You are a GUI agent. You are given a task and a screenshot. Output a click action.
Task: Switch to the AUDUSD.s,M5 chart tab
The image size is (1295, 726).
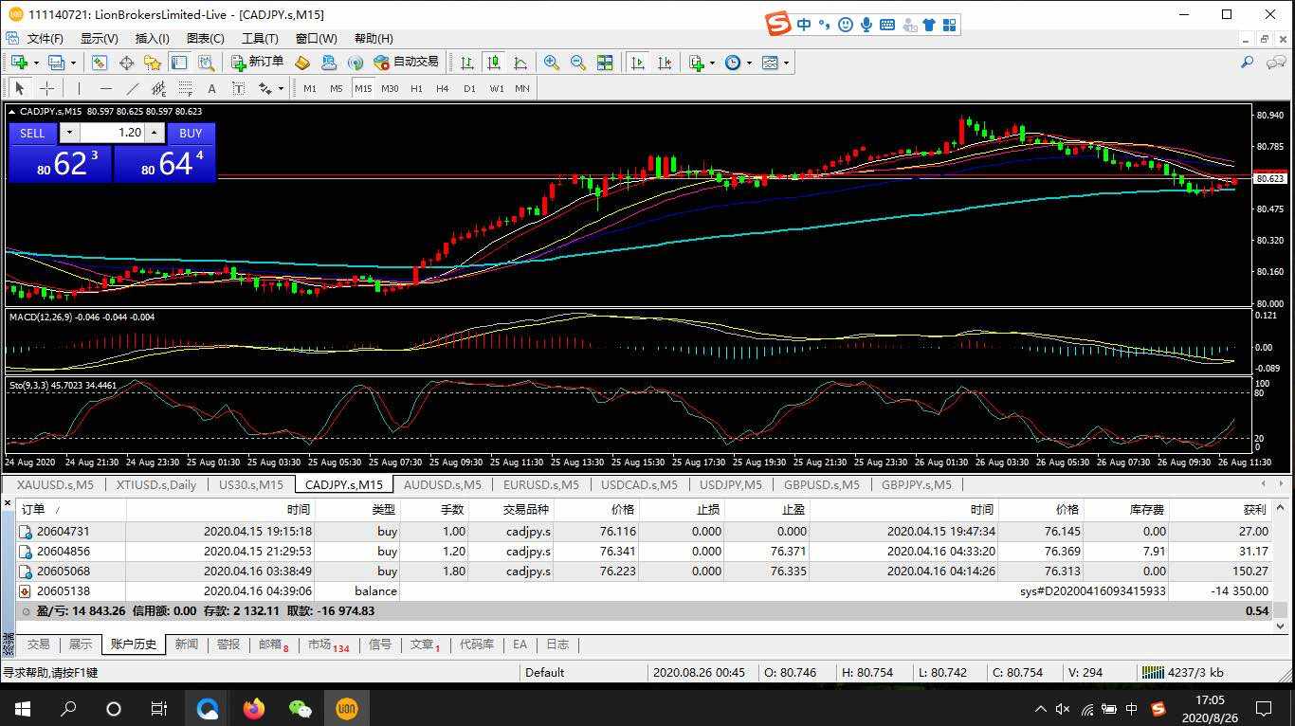pos(442,484)
